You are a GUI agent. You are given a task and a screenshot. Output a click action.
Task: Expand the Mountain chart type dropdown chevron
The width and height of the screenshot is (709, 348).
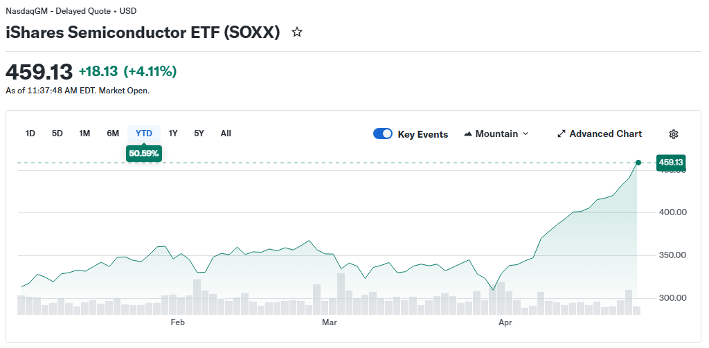(x=526, y=134)
